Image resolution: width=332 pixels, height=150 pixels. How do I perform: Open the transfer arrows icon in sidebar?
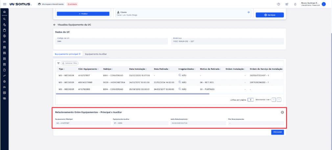(4, 76)
